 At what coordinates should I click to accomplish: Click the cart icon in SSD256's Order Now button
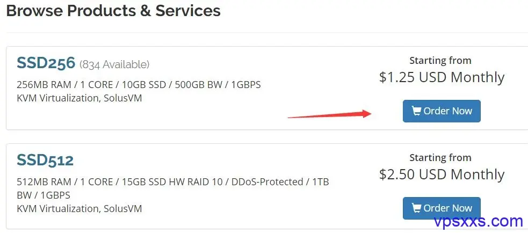(416, 111)
